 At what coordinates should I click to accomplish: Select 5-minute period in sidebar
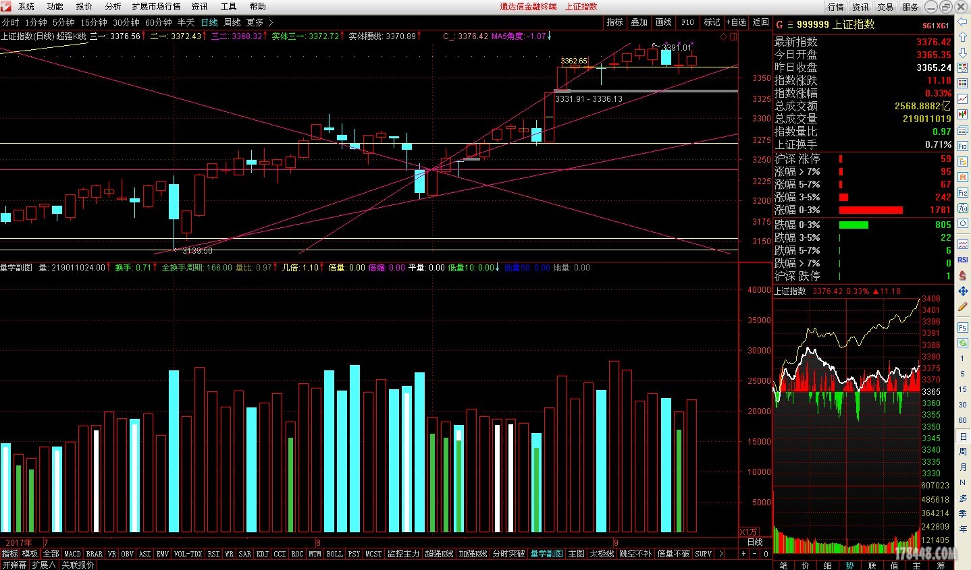click(963, 374)
